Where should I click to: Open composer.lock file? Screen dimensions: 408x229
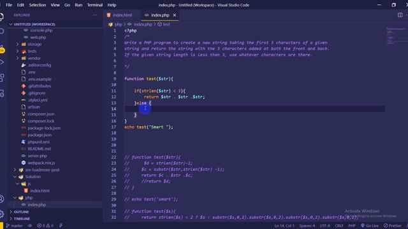(x=41, y=121)
